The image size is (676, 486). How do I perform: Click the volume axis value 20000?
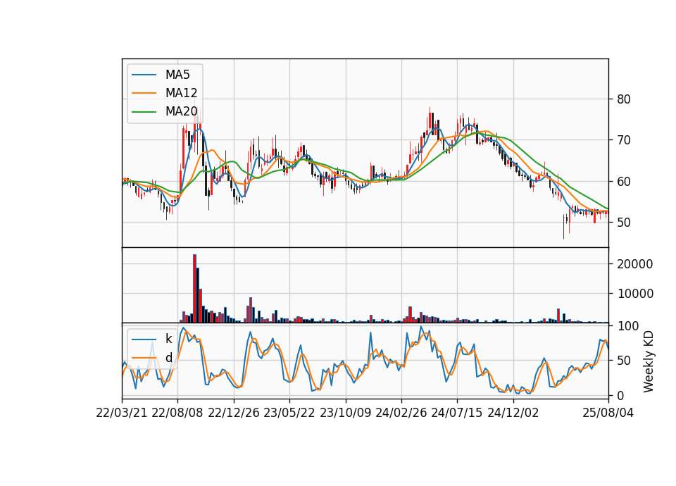point(635,264)
